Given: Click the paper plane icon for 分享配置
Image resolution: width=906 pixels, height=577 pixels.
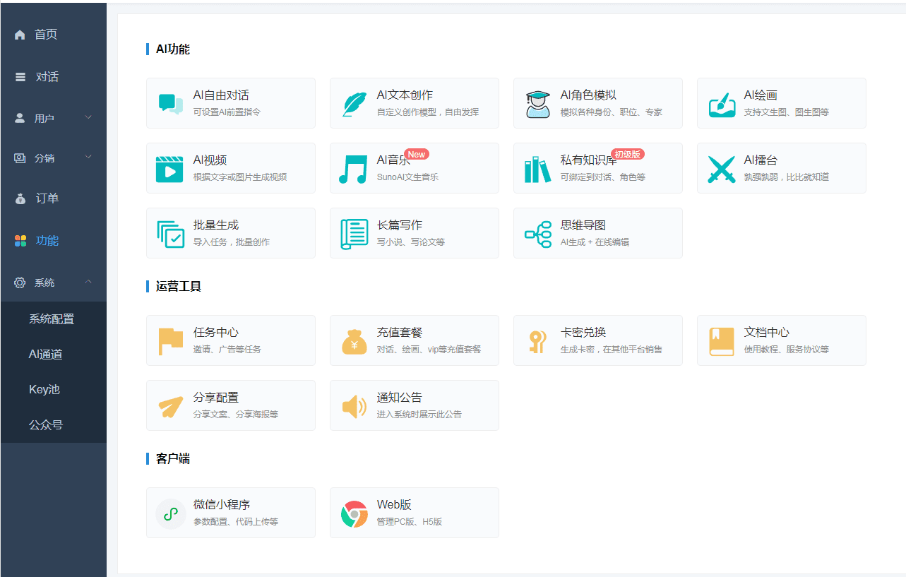Looking at the screenshot, I should 170,407.
